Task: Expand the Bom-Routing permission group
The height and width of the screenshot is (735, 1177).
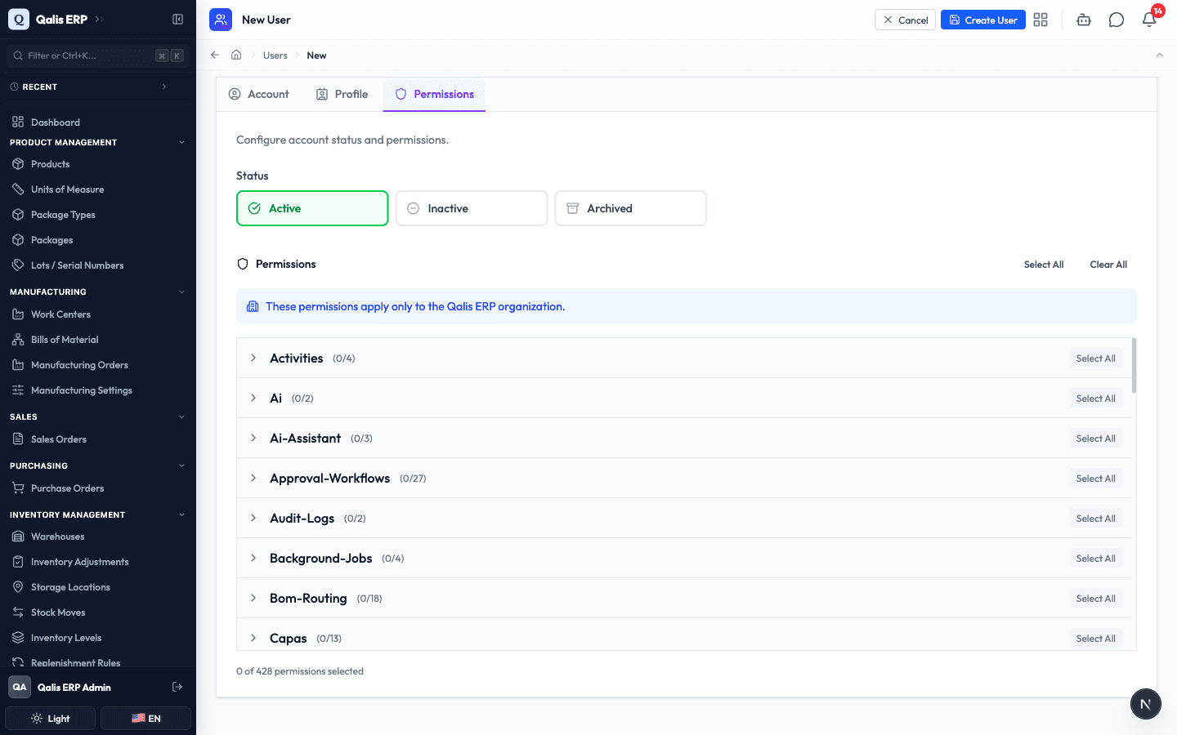Action: coord(253,598)
